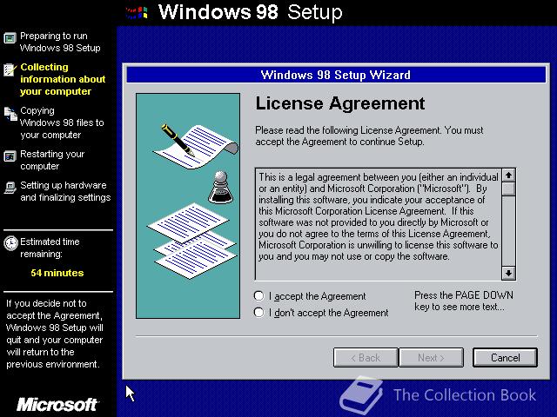
Task: Click the "Windows 98 Setup" header title
Action: 250,12
